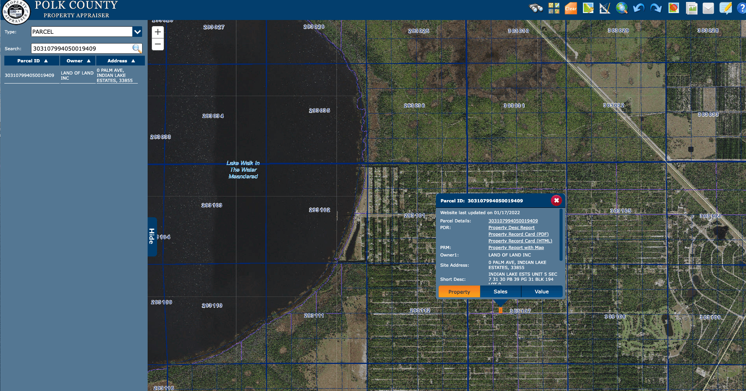This screenshot has height=391, width=746.
Task: Click the 303108 section label on map
Action: 615,317
